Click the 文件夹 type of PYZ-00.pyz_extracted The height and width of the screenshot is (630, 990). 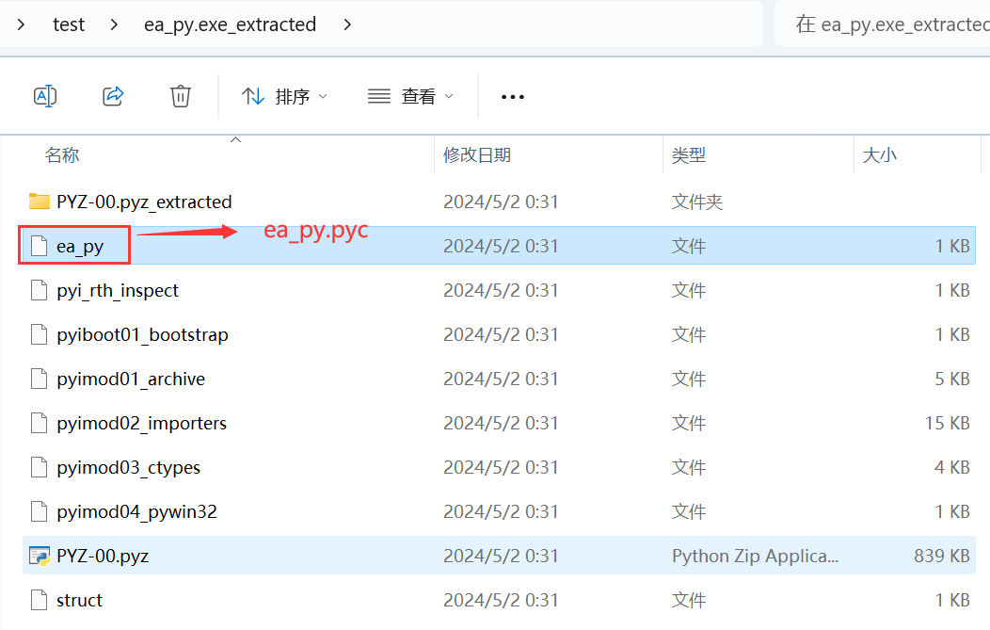coord(697,202)
